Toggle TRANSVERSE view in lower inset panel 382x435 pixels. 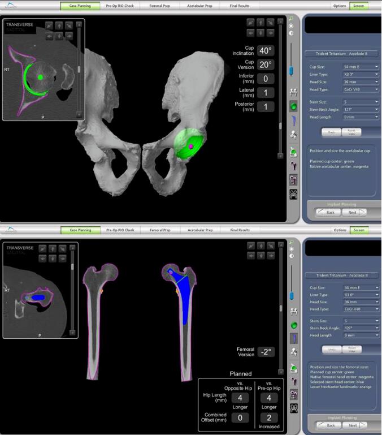point(20,248)
